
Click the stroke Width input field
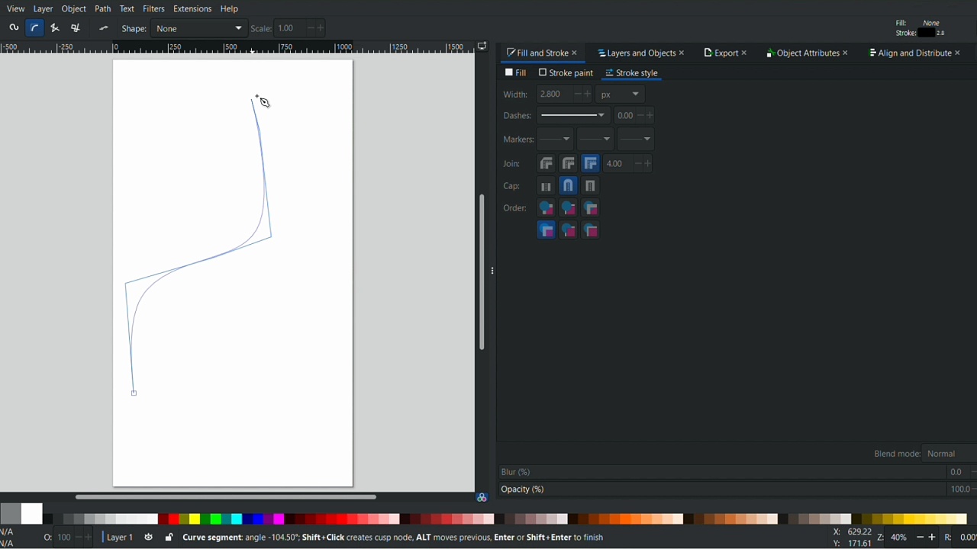click(x=553, y=95)
